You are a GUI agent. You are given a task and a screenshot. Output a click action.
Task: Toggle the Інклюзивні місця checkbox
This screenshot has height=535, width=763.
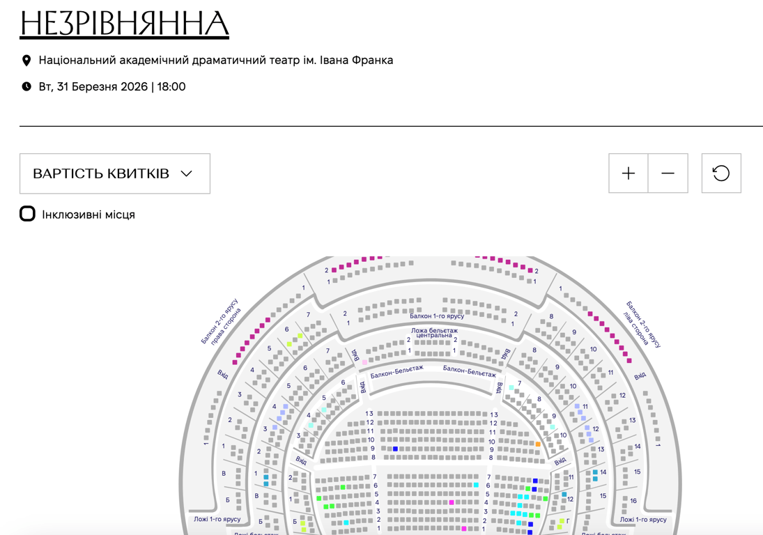click(x=27, y=214)
